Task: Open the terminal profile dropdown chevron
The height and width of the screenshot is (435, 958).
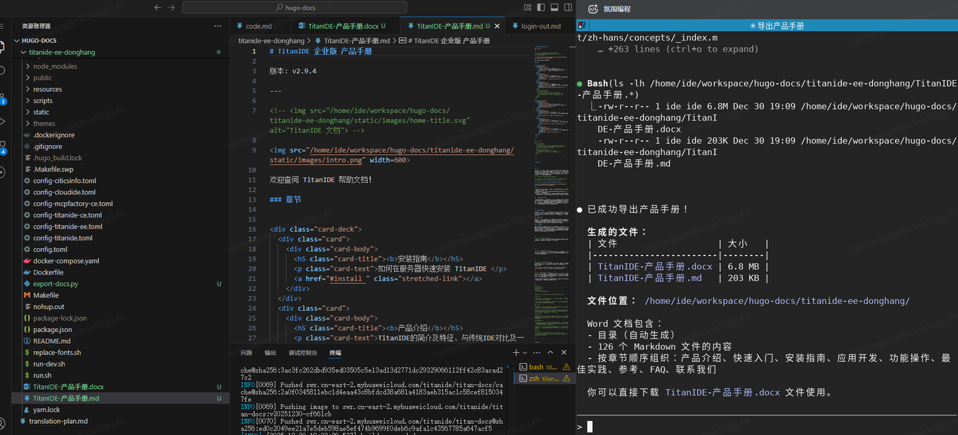Action: (x=526, y=352)
